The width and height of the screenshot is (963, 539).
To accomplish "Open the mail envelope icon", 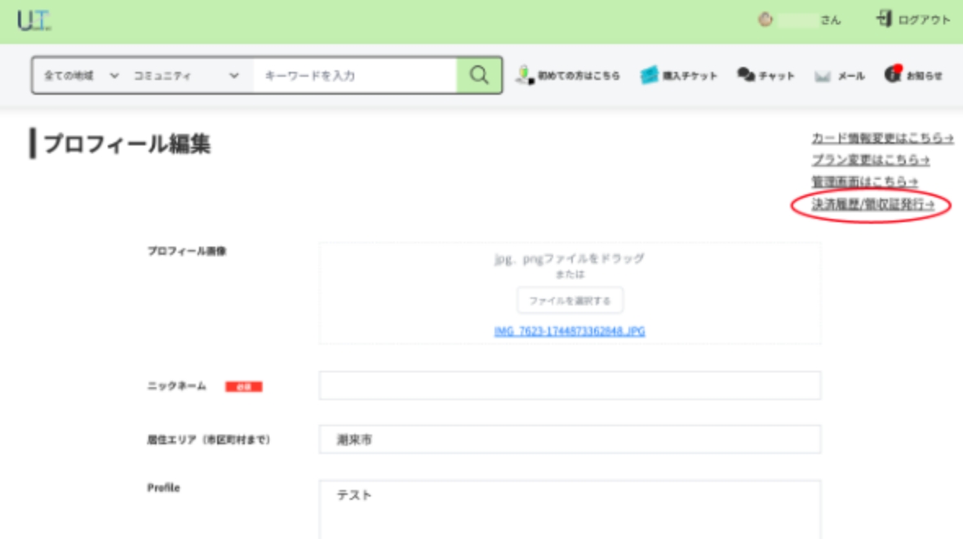I will [823, 76].
